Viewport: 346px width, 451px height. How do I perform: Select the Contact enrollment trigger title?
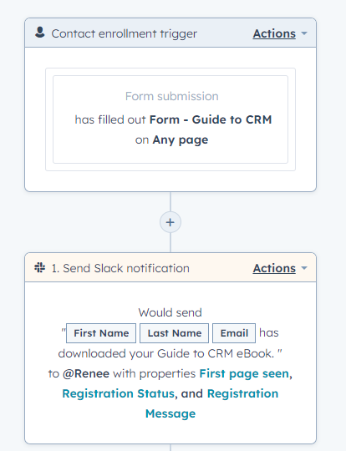(x=124, y=33)
